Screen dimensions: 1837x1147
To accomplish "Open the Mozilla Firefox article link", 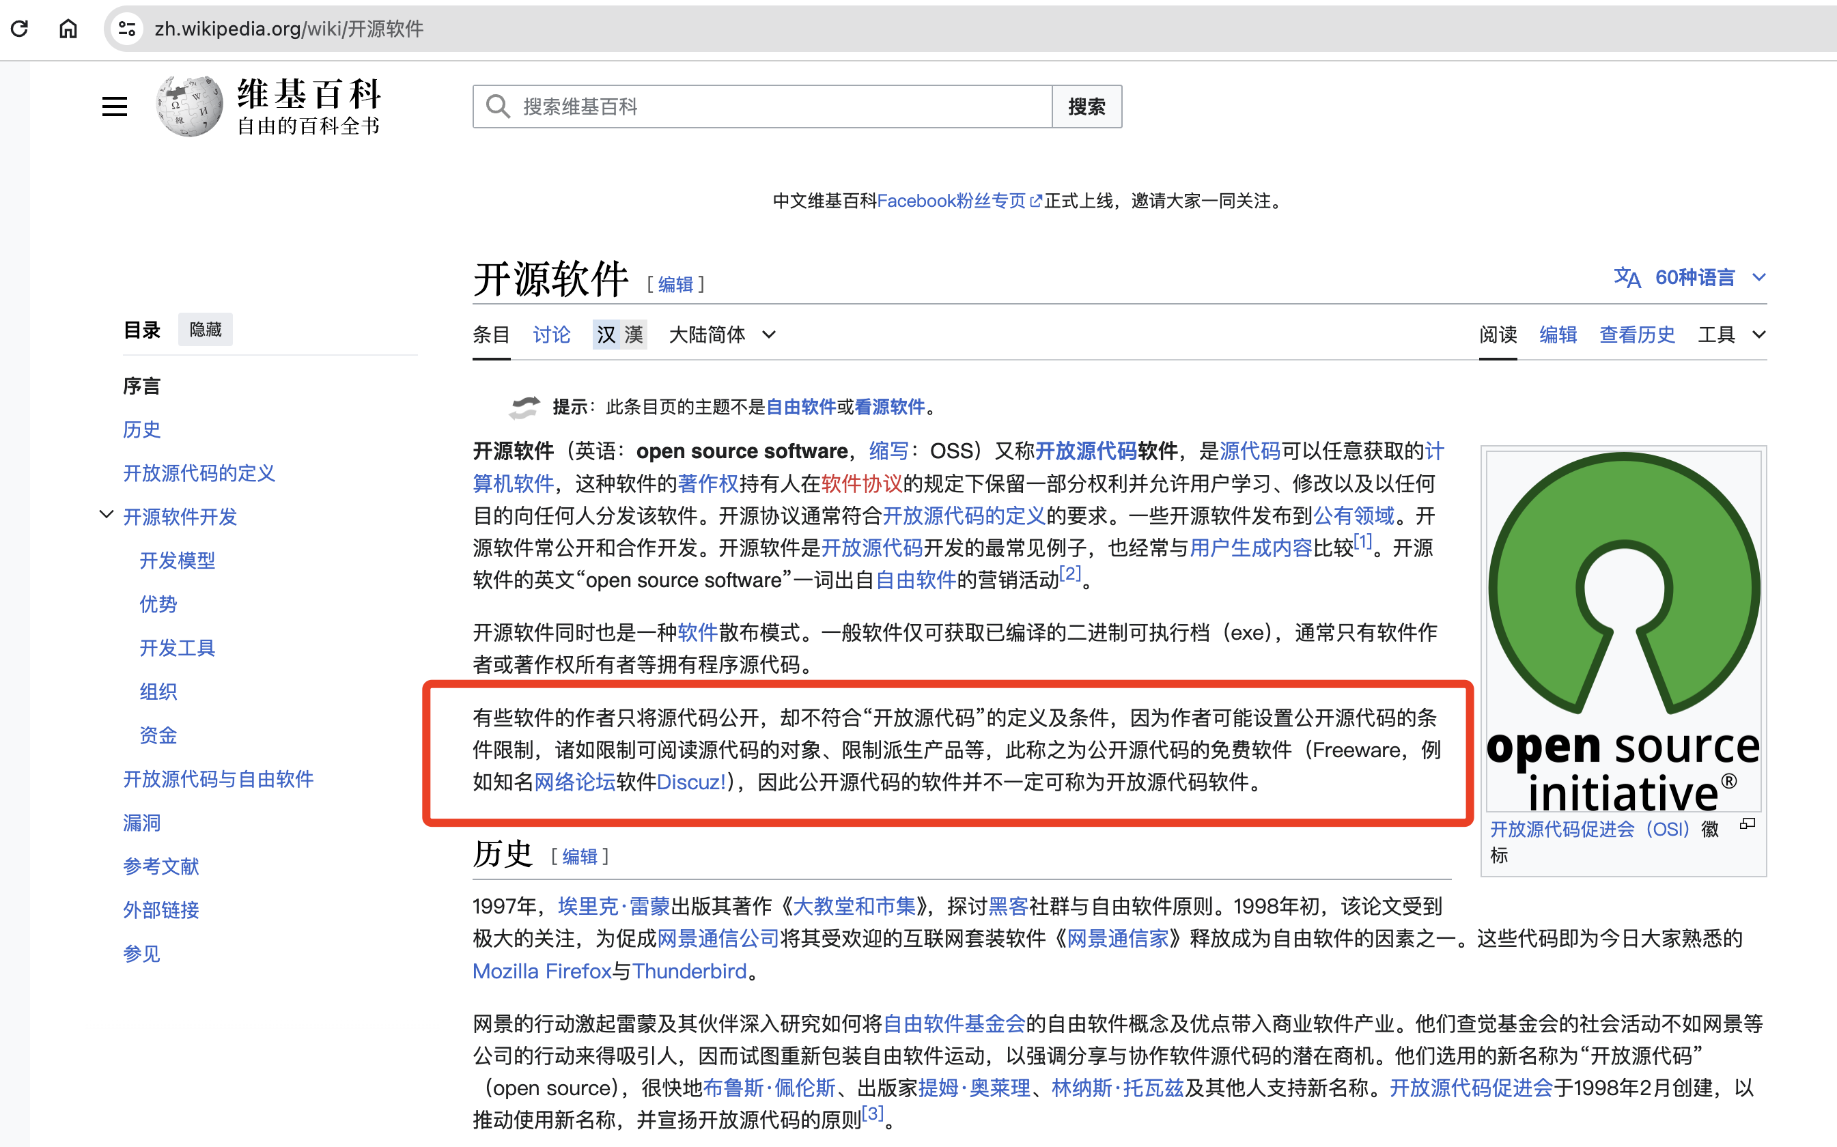I will pyautogui.click(x=542, y=971).
